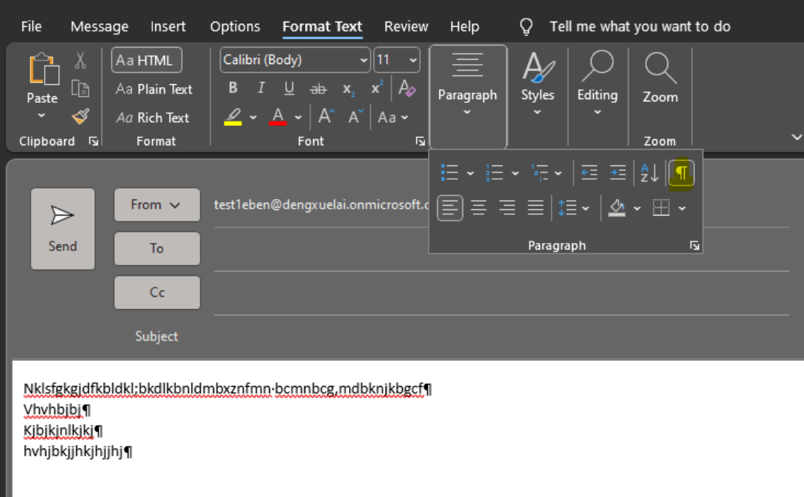
Task: Select the Format Painter brush icon
Action: (81, 117)
